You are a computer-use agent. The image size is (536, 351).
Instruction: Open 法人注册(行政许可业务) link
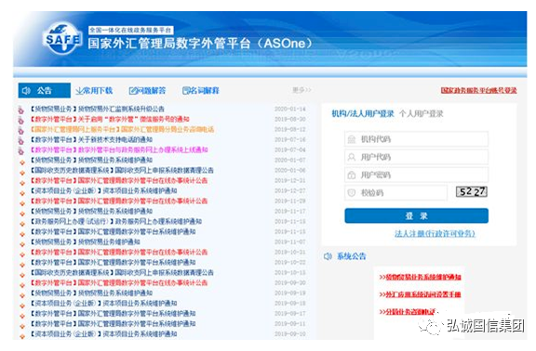435,234
